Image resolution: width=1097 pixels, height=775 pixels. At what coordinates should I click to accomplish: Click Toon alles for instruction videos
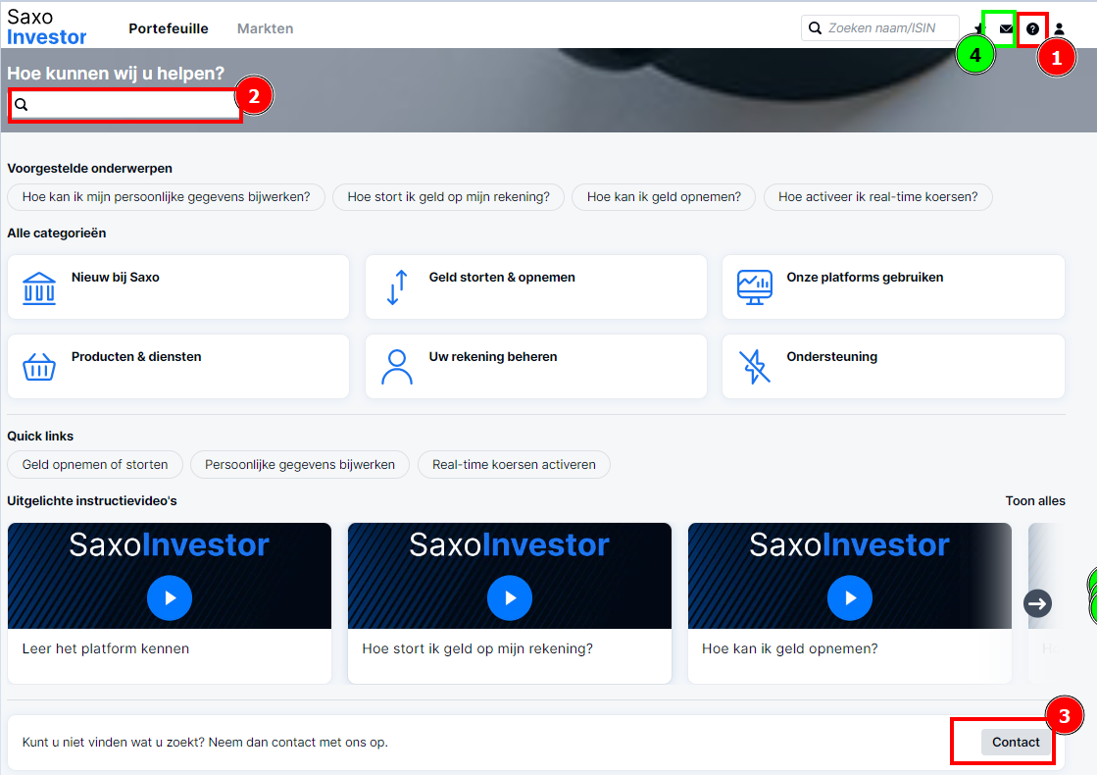tap(1035, 500)
